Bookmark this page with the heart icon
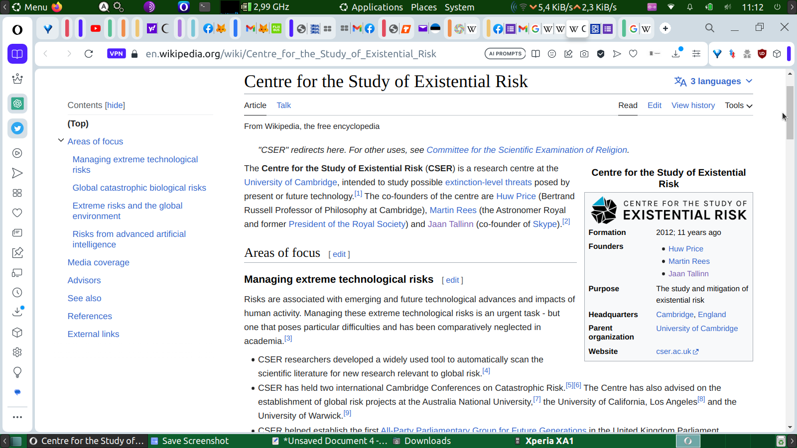797x448 pixels. coord(633,54)
